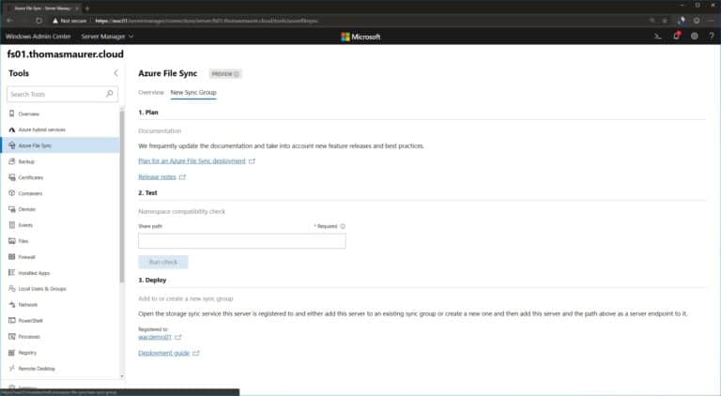This screenshot has height=396, width=721.
Task: Select the New Sync Group tab
Action: (x=193, y=92)
